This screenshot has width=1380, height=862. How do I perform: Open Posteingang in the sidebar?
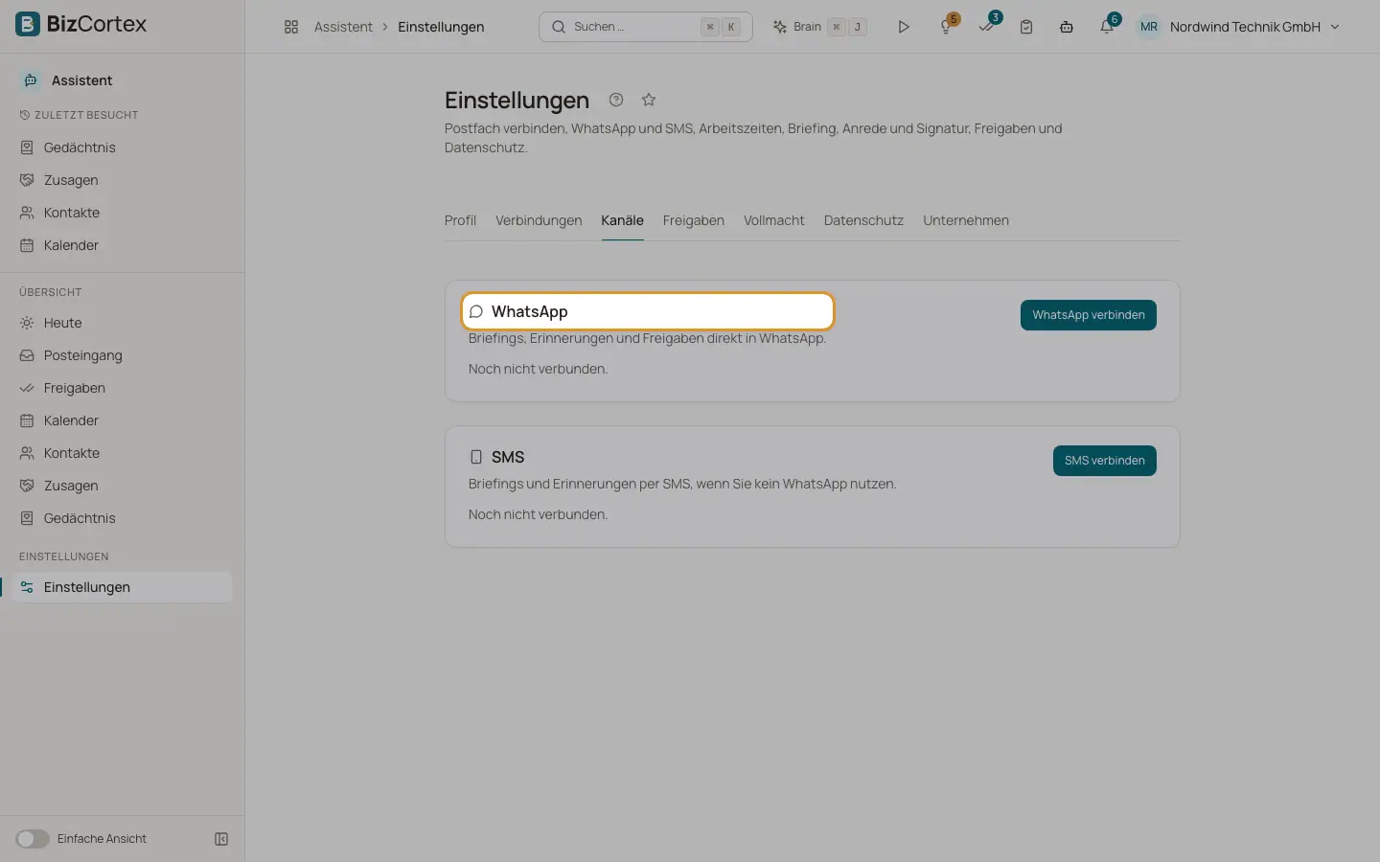click(123, 355)
